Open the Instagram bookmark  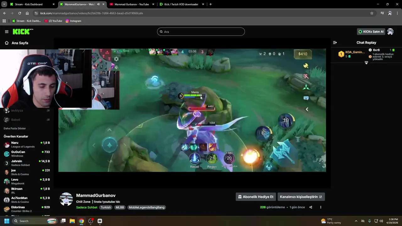tap(73, 21)
